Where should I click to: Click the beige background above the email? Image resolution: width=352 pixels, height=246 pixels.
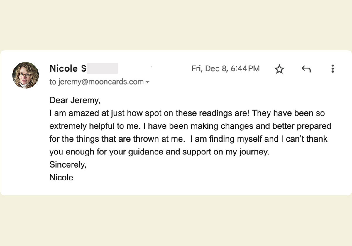coord(176,25)
